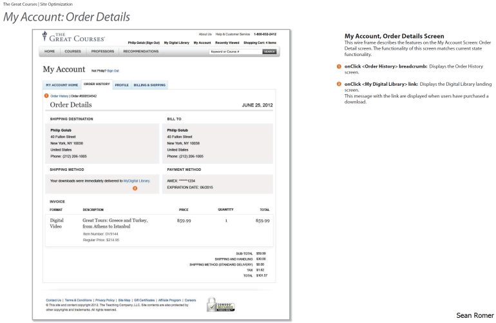This screenshot has height=323, width=496.
Task: Switch to the PROFILE tab
Action: point(122,85)
